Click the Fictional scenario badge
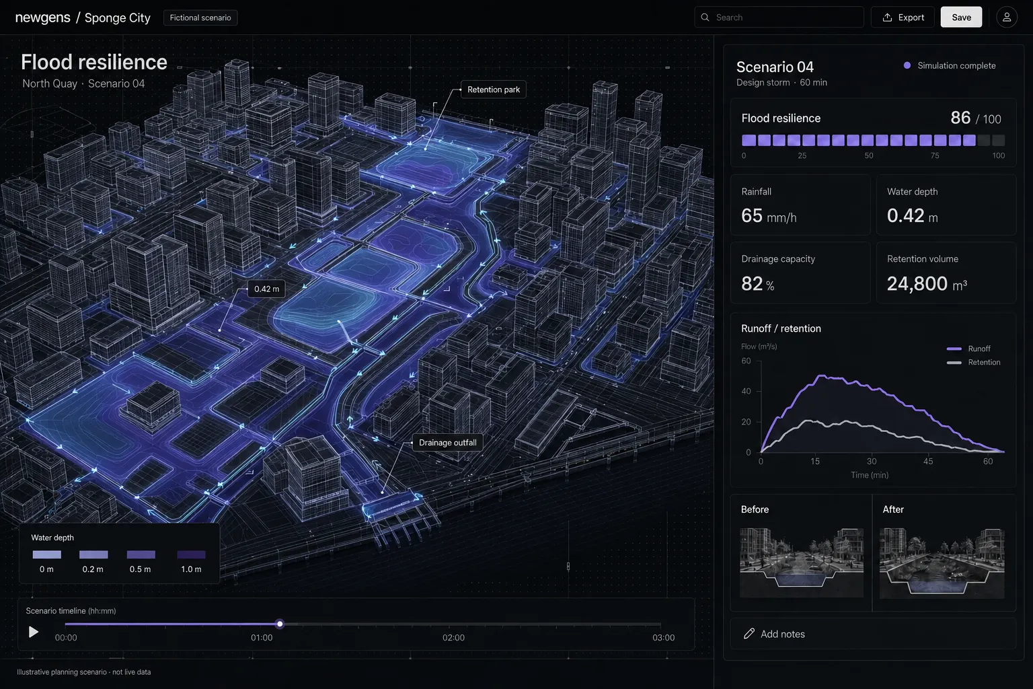 200,17
